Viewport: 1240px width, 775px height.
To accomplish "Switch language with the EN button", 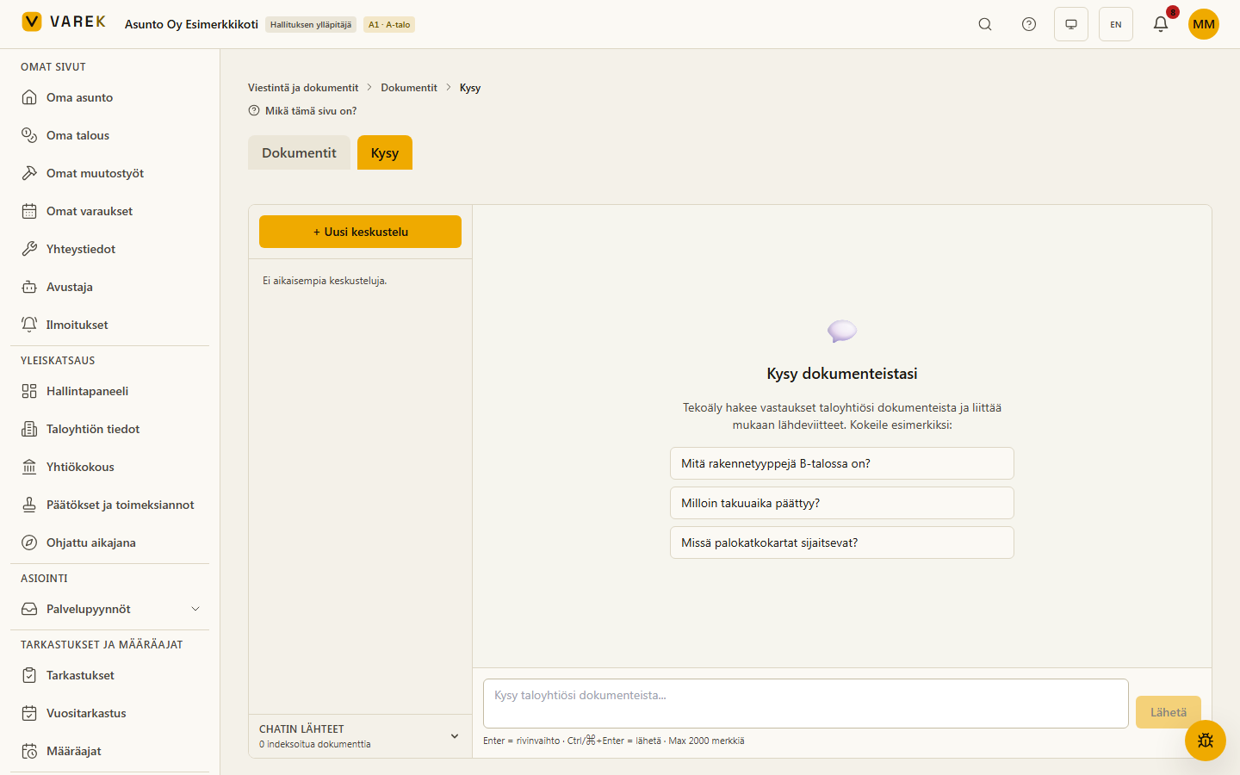I will 1116,24.
